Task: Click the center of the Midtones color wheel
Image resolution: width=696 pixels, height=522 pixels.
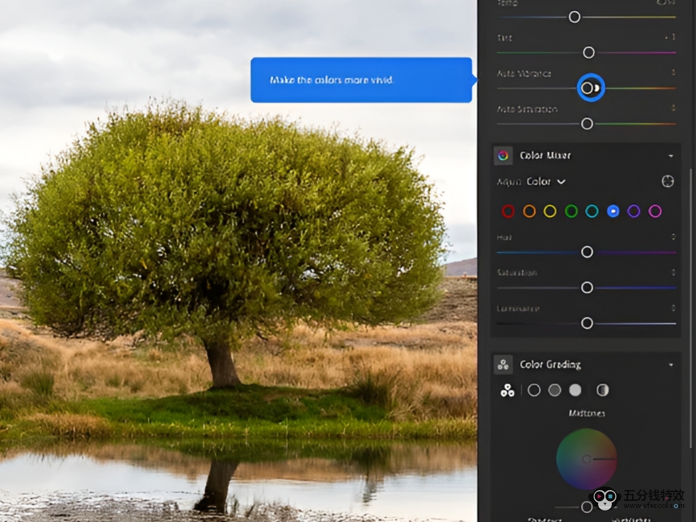Action: tap(586, 459)
